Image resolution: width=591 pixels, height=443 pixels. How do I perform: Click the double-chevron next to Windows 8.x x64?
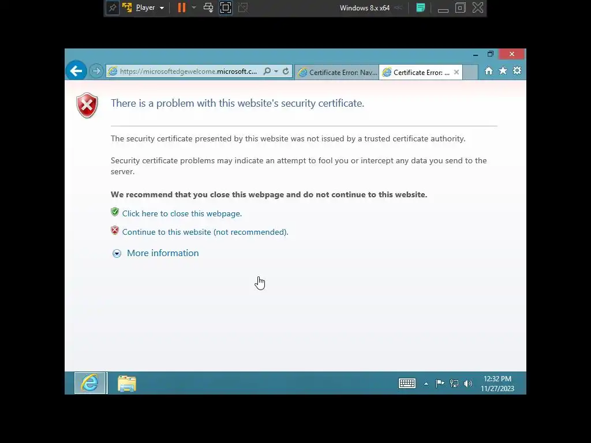click(x=398, y=8)
